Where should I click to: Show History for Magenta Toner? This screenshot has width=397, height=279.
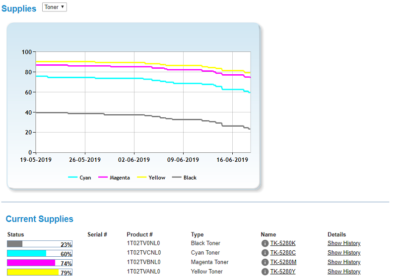[344, 262]
